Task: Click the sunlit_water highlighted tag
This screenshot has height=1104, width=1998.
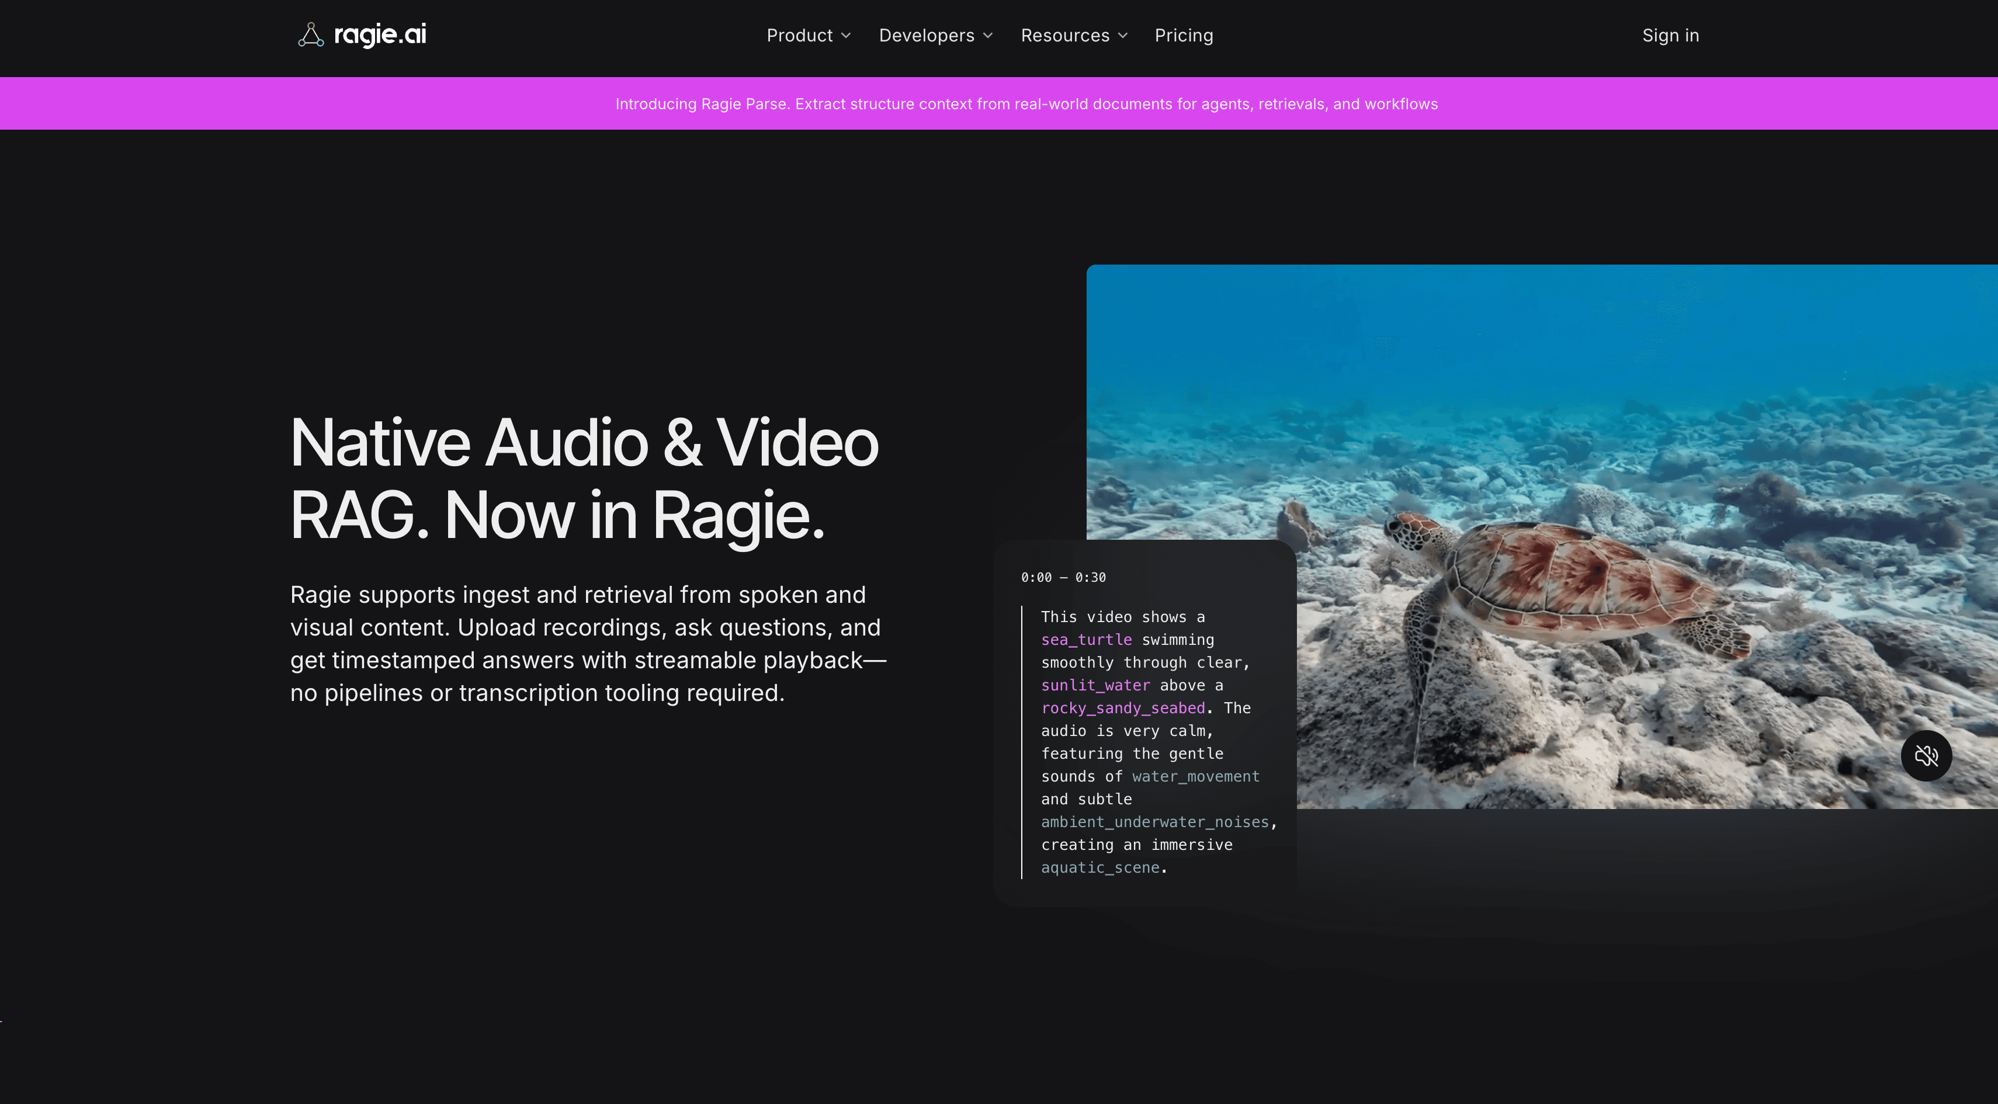Action: [x=1095, y=685]
